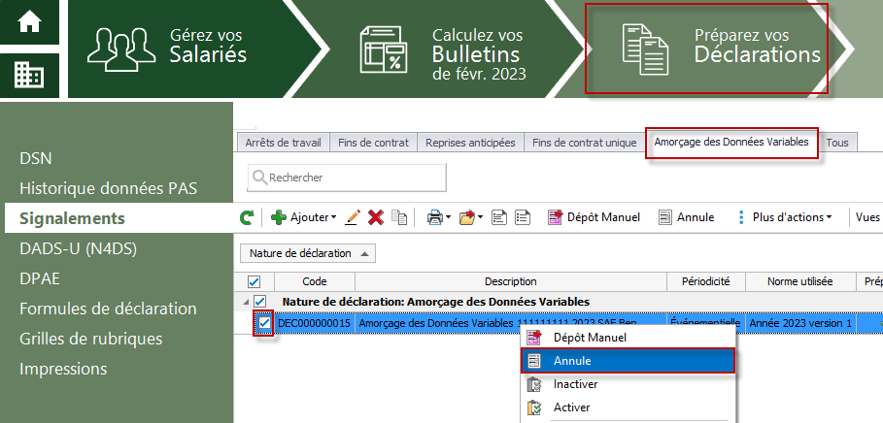Click the Salariés people icon
Viewport: 883px width, 423px height.
tap(121, 49)
